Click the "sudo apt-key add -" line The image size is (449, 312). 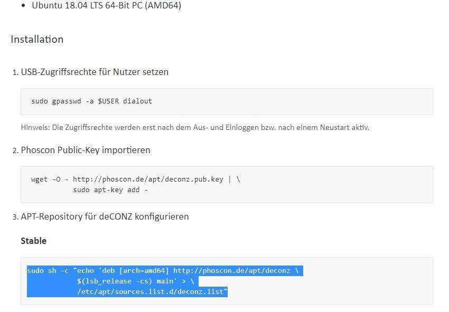(x=110, y=189)
